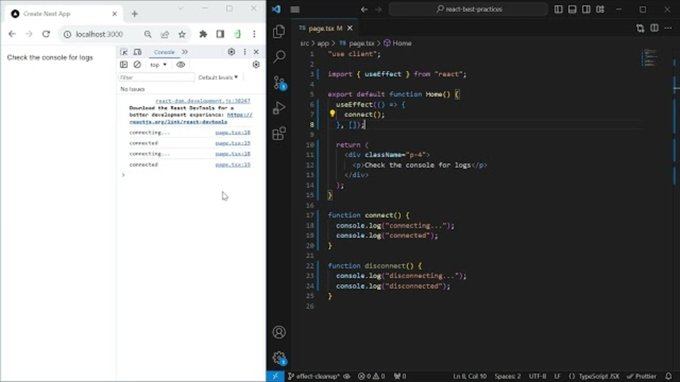Show the Accounts menu in VS Code sidebar

(279, 332)
